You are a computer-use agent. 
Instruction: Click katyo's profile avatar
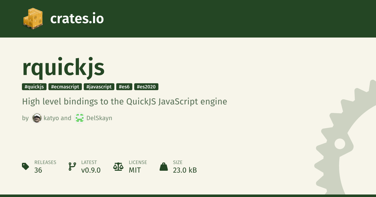(37, 118)
